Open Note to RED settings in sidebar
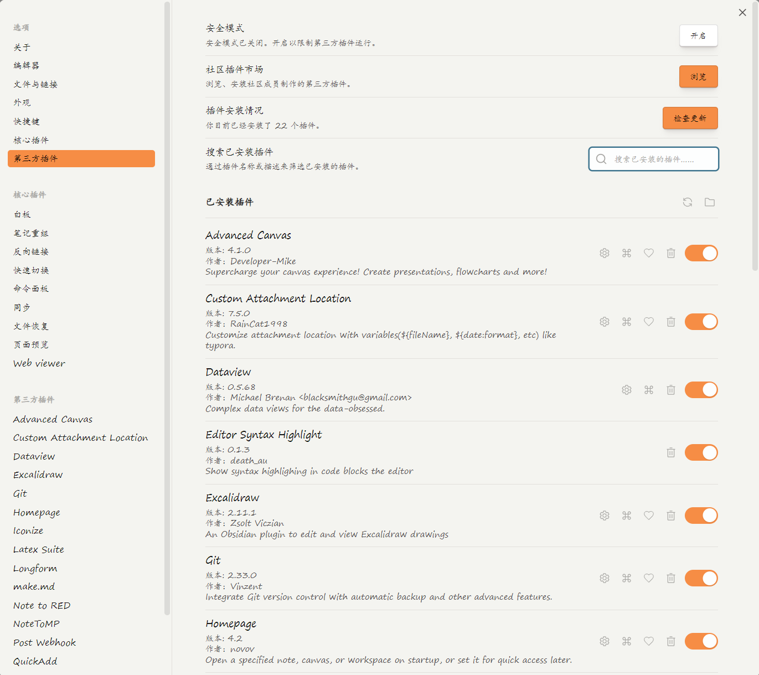The height and width of the screenshot is (675, 759). [81, 606]
